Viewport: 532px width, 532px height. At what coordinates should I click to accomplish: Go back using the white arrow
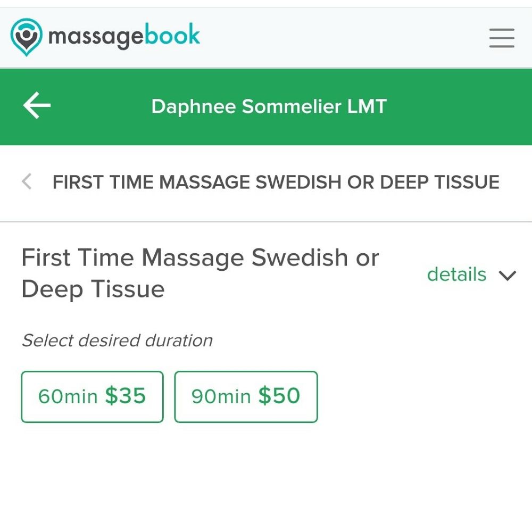point(37,105)
